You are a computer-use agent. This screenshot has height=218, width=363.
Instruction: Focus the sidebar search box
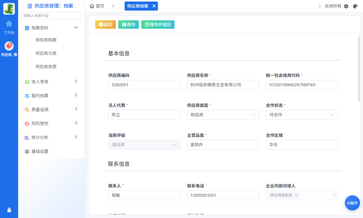tap(51, 16)
